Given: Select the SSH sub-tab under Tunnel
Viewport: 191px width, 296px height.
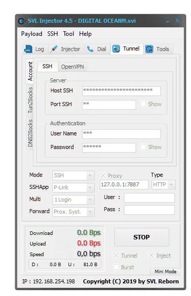Looking at the screenshot, I should click(x=47, y=67).
